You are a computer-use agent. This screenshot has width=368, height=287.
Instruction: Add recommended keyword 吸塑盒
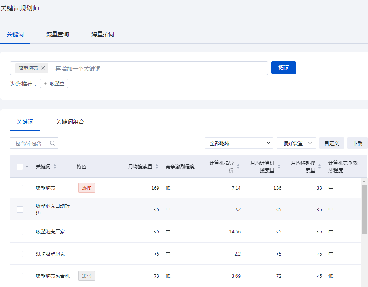(54, 83)
